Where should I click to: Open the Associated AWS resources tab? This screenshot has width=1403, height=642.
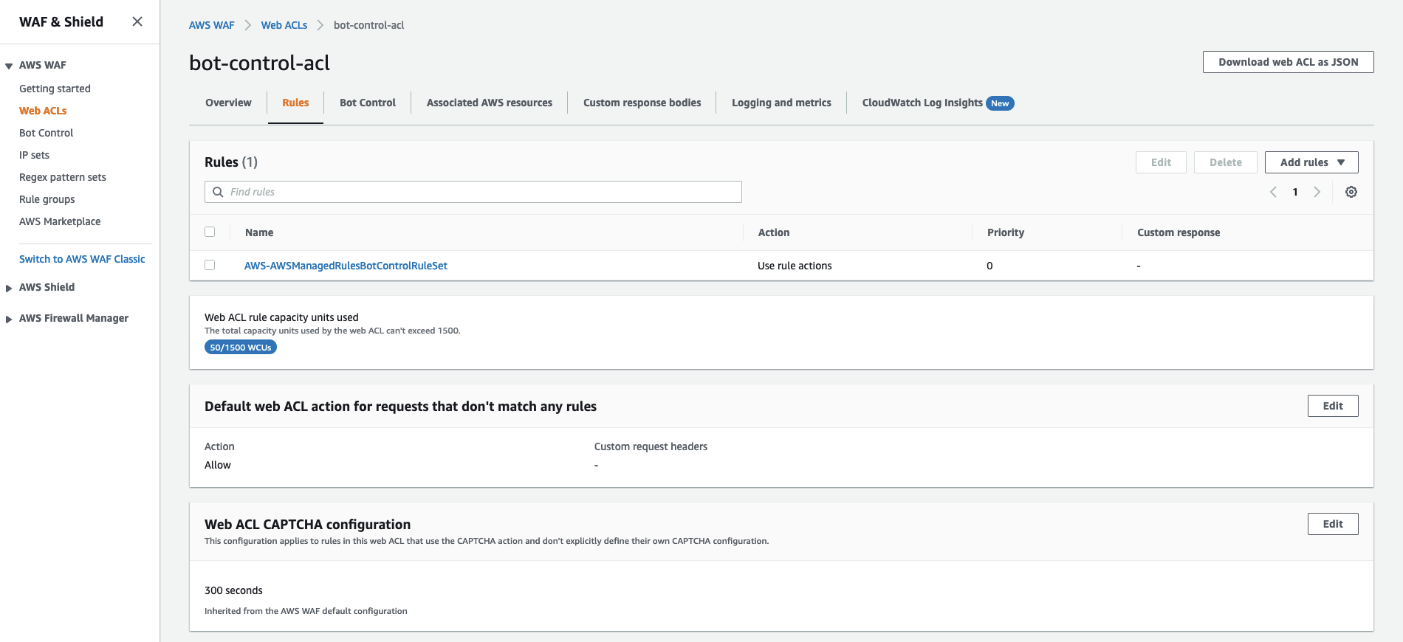tap(490, 103)
